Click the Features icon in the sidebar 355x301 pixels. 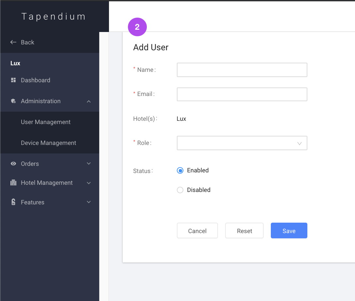point(13,202)
